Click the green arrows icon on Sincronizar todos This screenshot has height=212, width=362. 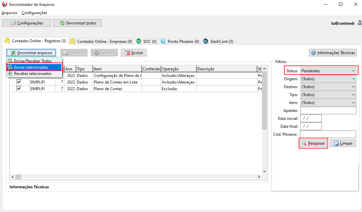click(x=62, y=23)
